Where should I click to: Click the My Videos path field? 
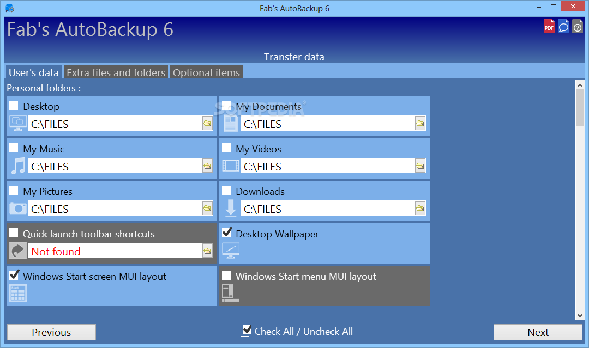click(x=328, y=166)
